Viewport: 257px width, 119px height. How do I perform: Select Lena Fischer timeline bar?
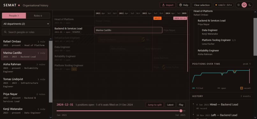[176, 67]
